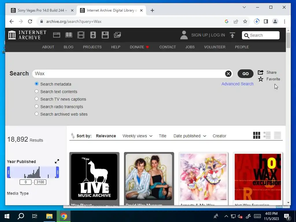
Task: Open File Explorer from the taskbar
Action: coord(49,216)
